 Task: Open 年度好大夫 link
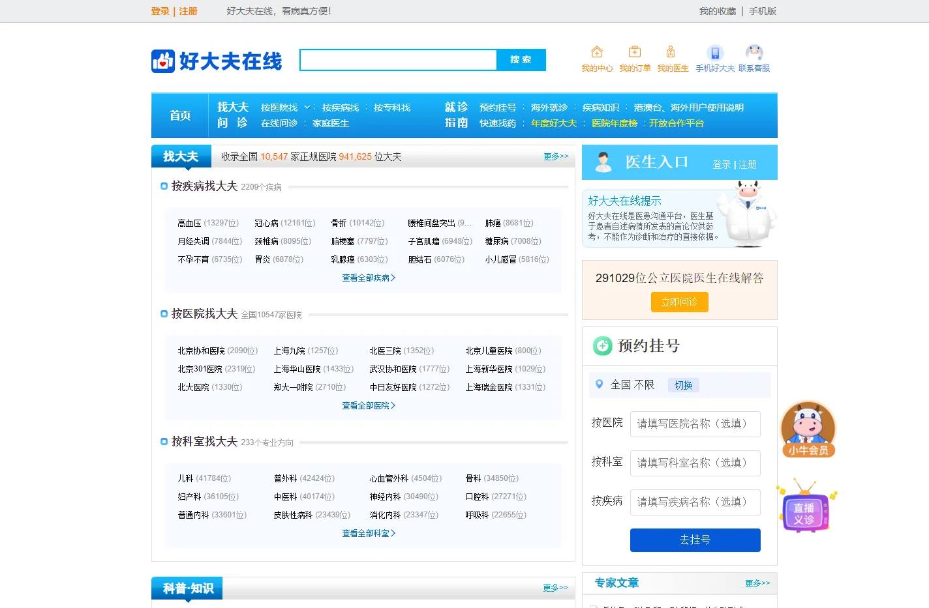point(554,123)
